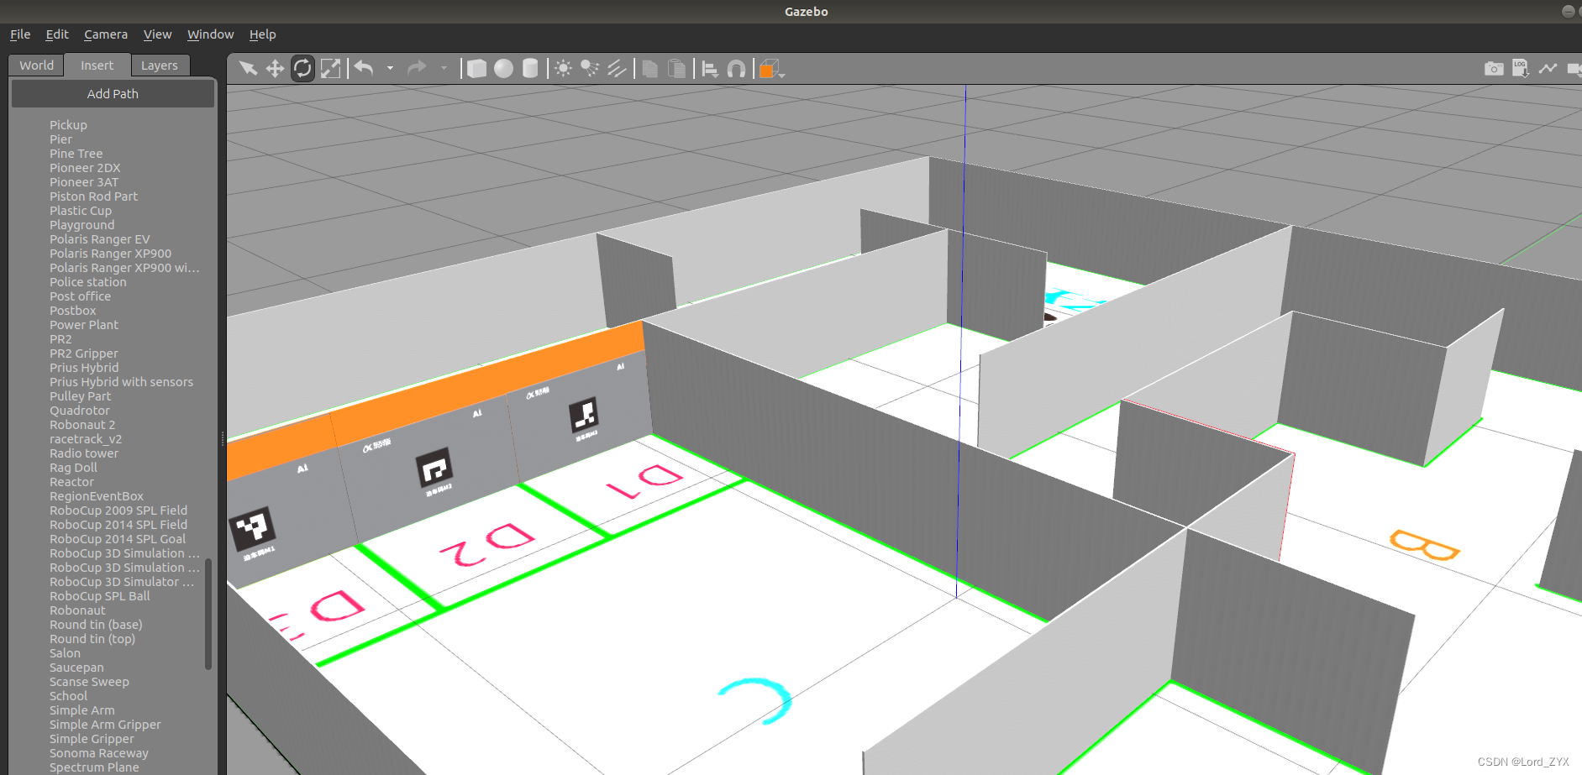Screen dimensions: 1582x775
Task: Insert a box shape into the scene
Action: click(x=476, y=68)
